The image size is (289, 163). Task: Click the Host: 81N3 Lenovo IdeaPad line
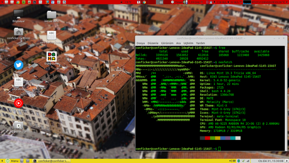[x=230, y=77]
